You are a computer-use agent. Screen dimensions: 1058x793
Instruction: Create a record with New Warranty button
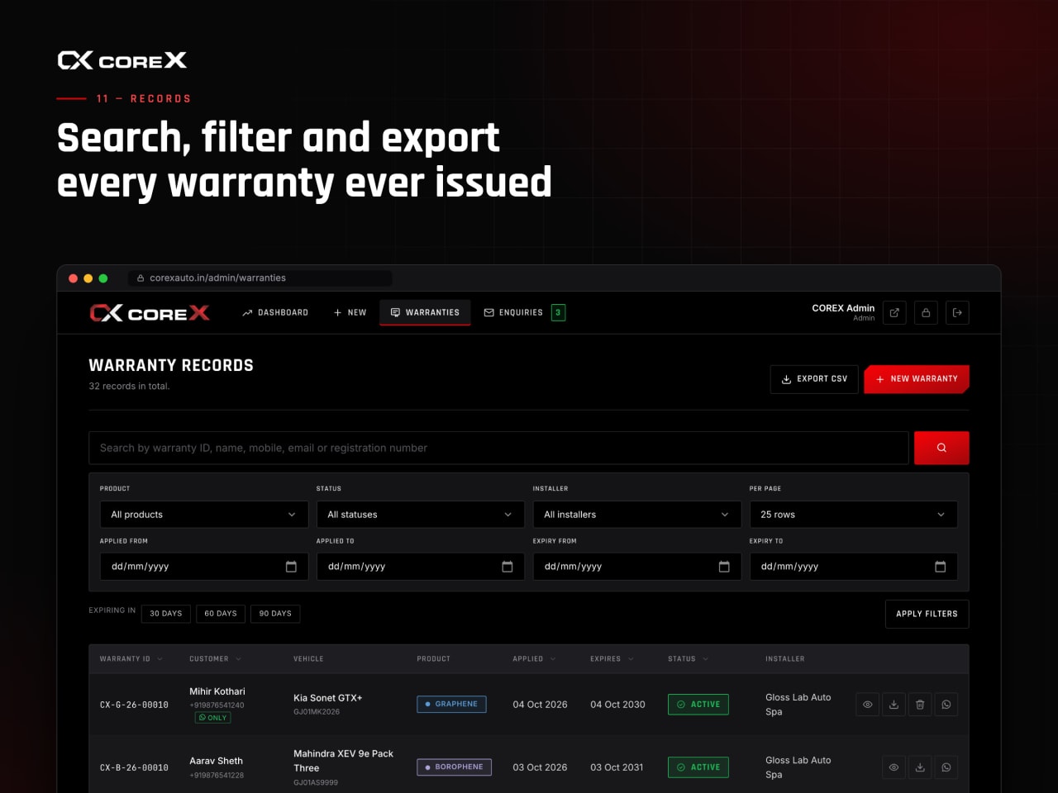tap(917, 379)
